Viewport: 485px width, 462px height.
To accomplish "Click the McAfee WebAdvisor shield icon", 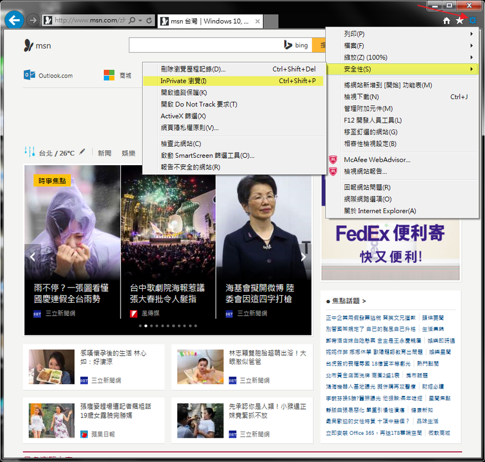I will pos(333,159).
